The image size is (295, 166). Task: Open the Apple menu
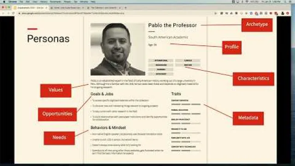(x=4, y=2)
